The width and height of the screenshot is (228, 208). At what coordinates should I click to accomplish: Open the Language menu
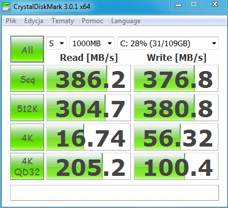pyautogui.click(x=126, y=21)
